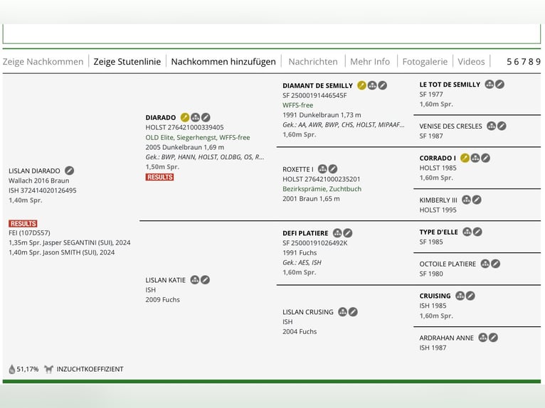The height and width of the screenshot is (408, 545).
Task: Open the RESULTS badge under Lislan Diarado
Action: [x=23, y=223]
